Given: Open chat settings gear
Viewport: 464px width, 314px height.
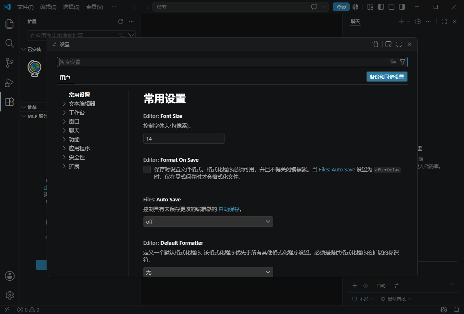Looking at the screenshot, I should (x=418, y=21).
